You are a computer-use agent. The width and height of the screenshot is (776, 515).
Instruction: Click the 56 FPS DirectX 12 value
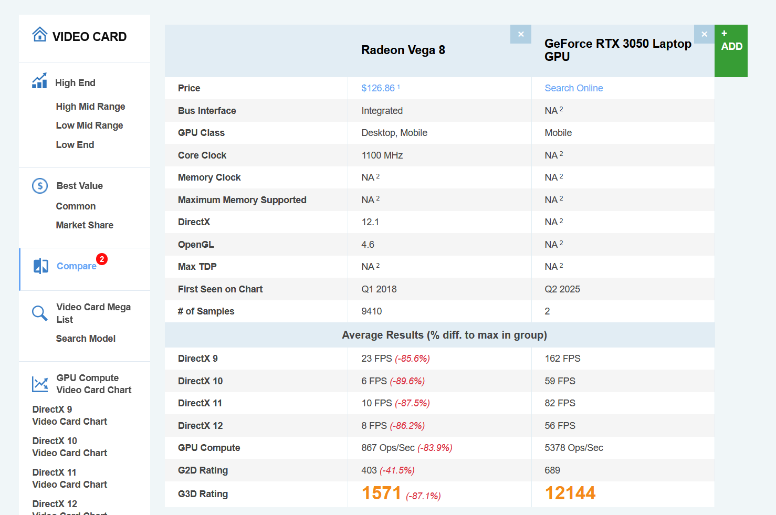click(560, 426)
